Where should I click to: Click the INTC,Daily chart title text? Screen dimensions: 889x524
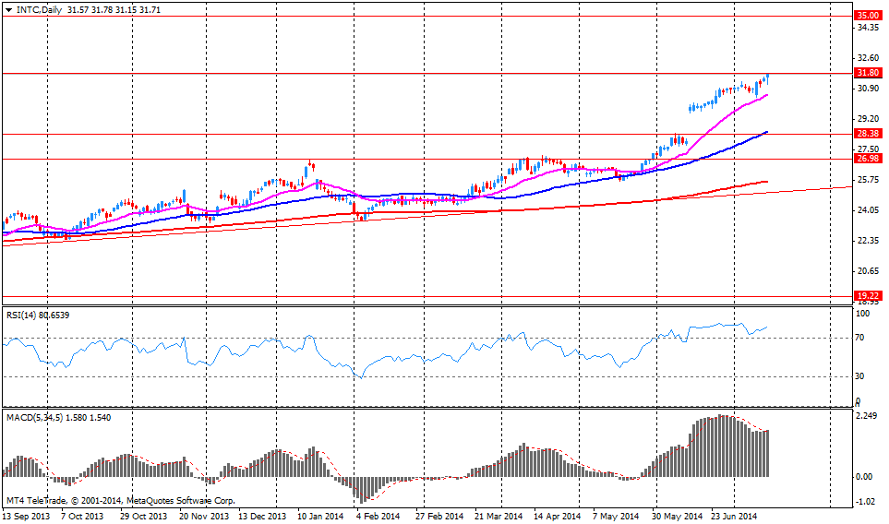[39, 9]
